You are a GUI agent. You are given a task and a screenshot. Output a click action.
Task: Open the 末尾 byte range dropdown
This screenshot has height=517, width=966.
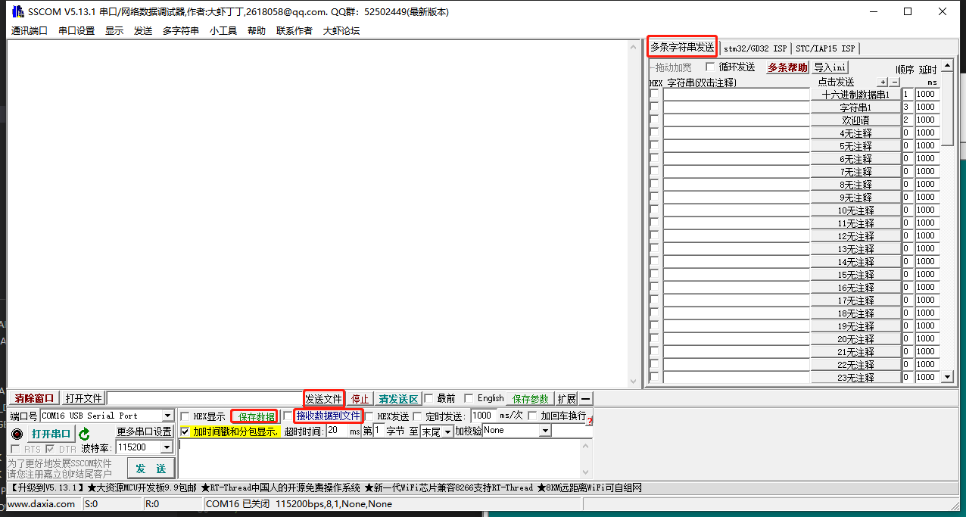click(447, 431)
